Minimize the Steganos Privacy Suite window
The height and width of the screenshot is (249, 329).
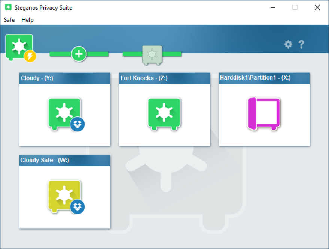(x=273, y=7)
